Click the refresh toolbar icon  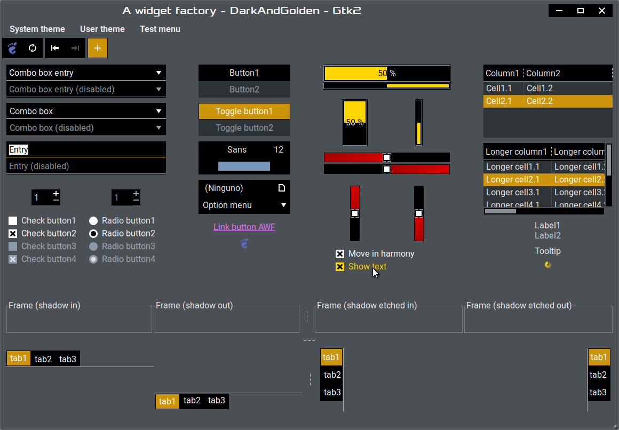33,48
